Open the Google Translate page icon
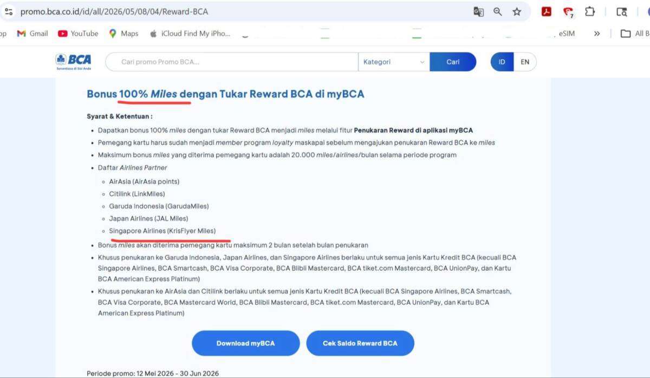 click(478, 12)
